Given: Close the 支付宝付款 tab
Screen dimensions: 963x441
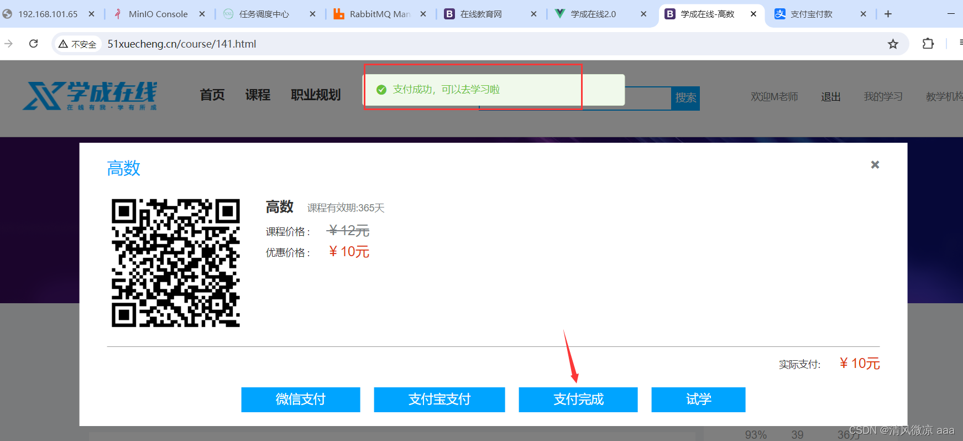Looking at the screenshot, I should tap(863, 14).
